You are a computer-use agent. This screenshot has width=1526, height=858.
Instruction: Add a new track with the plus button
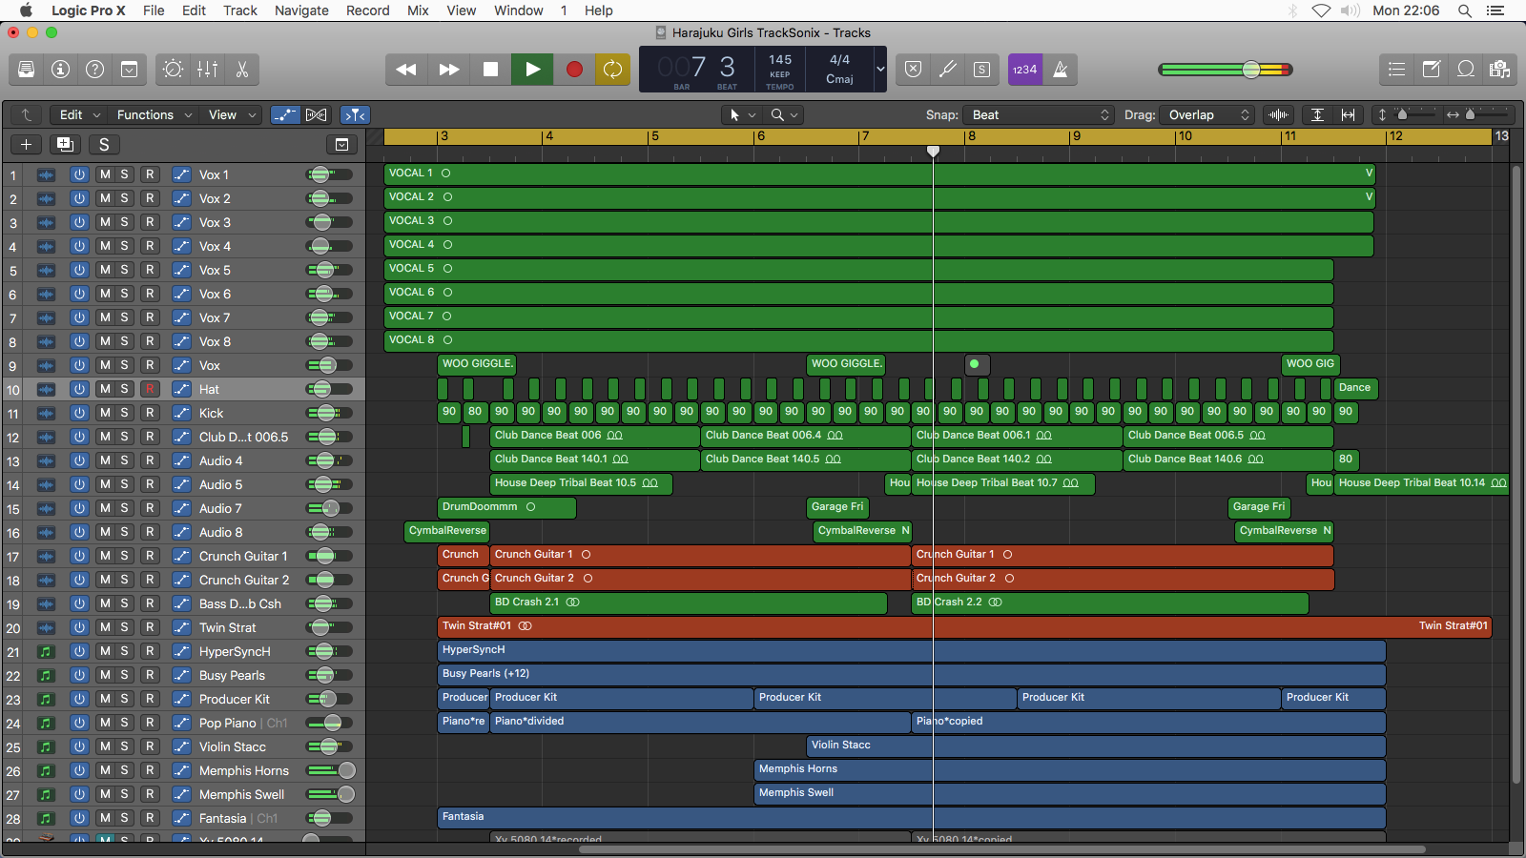[x=25, y=144]
